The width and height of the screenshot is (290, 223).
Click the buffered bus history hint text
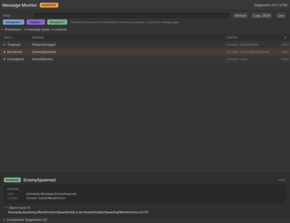pos(125,22)
